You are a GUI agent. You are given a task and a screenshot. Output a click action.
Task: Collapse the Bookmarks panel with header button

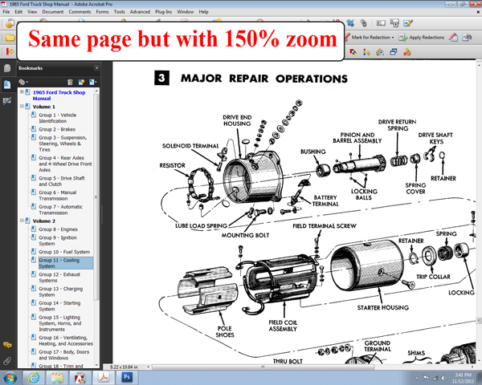coord(96,68)
